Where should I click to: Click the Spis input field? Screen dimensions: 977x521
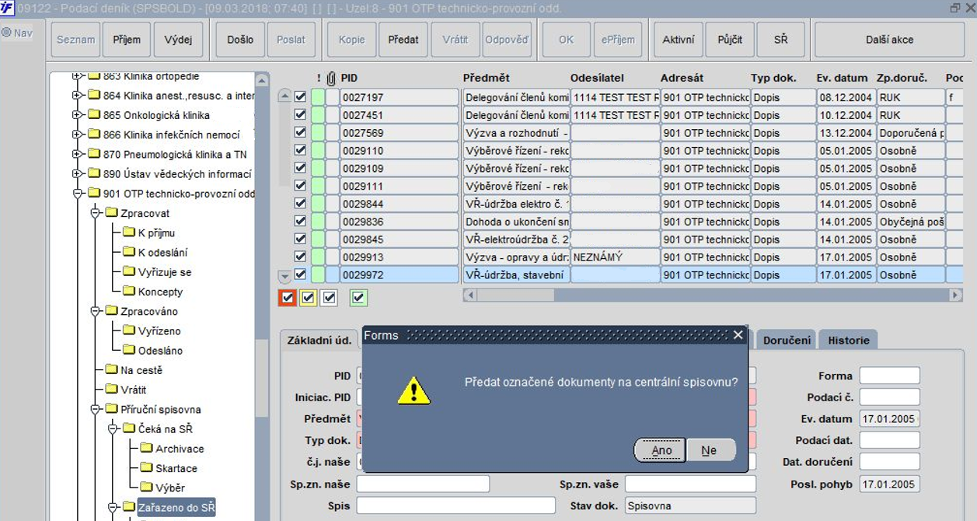click(x=456, y=505)
